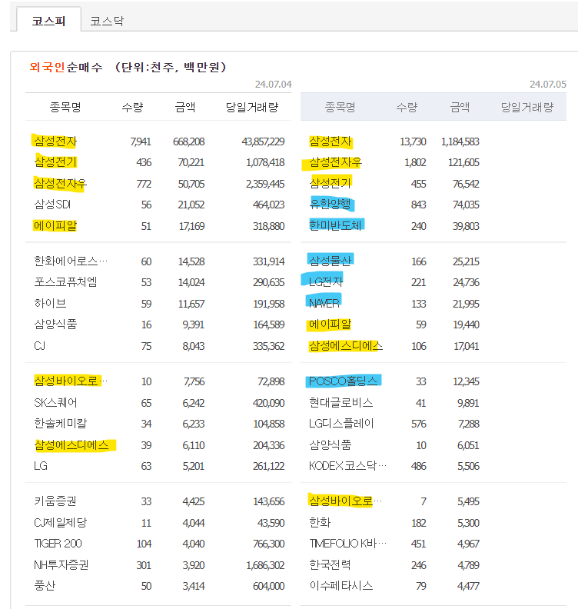The width and height of the screenshot is (578, 609).
Task: Open 에이피알 link in 24.07.04 table
Action: (x=55, y=225)
